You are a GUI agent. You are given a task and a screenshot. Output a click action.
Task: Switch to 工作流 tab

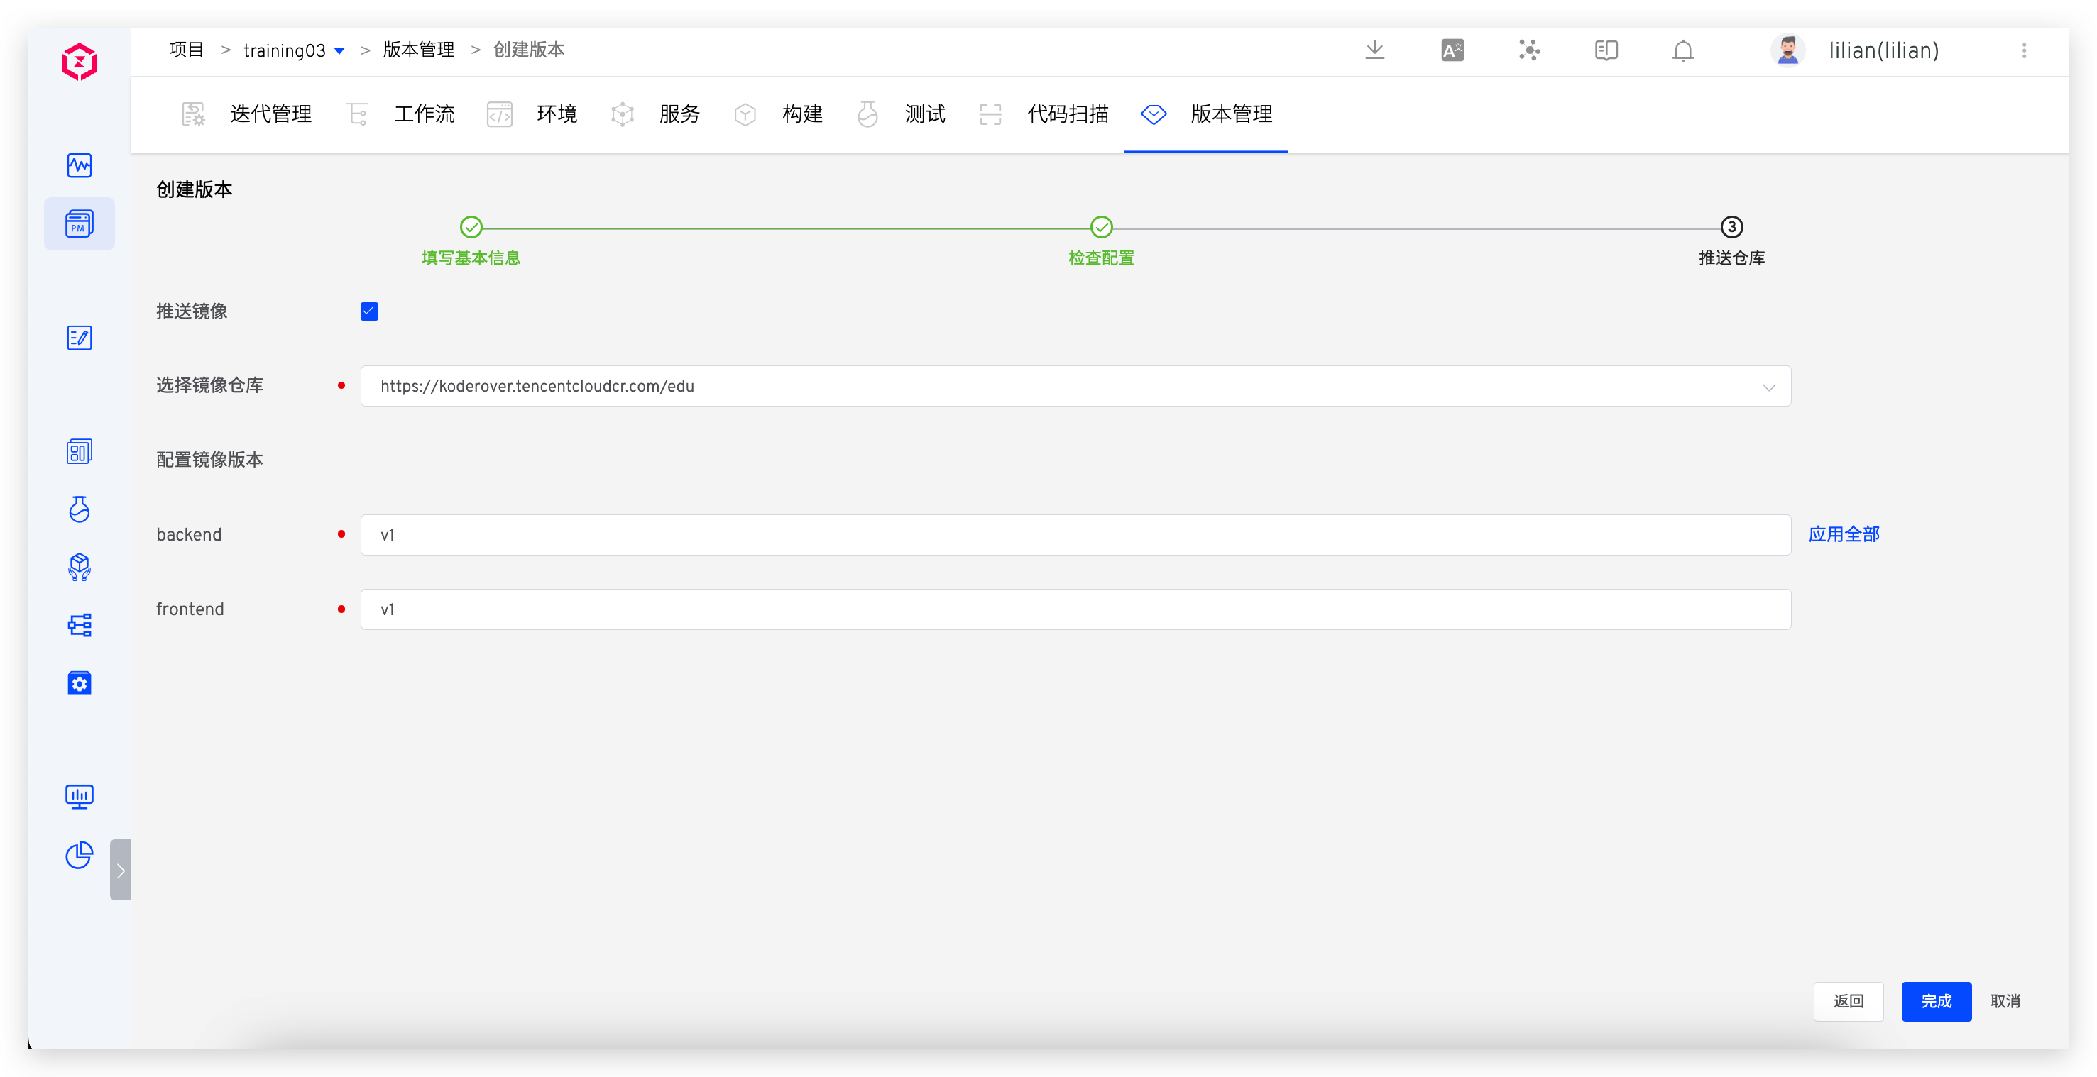tap(424, 114)
